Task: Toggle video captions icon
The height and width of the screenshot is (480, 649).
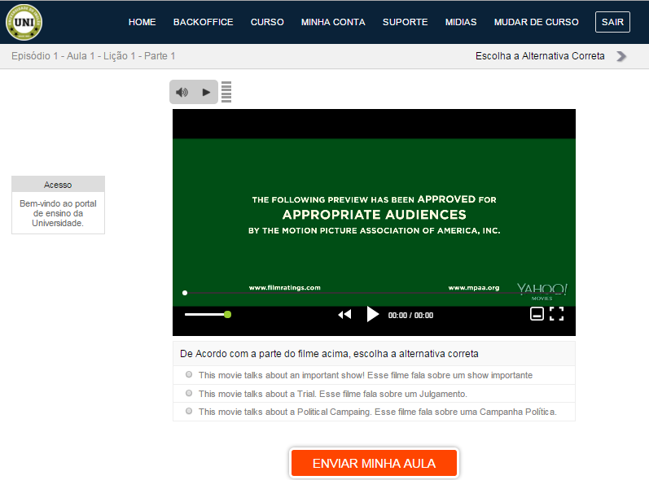Action: 537,314
